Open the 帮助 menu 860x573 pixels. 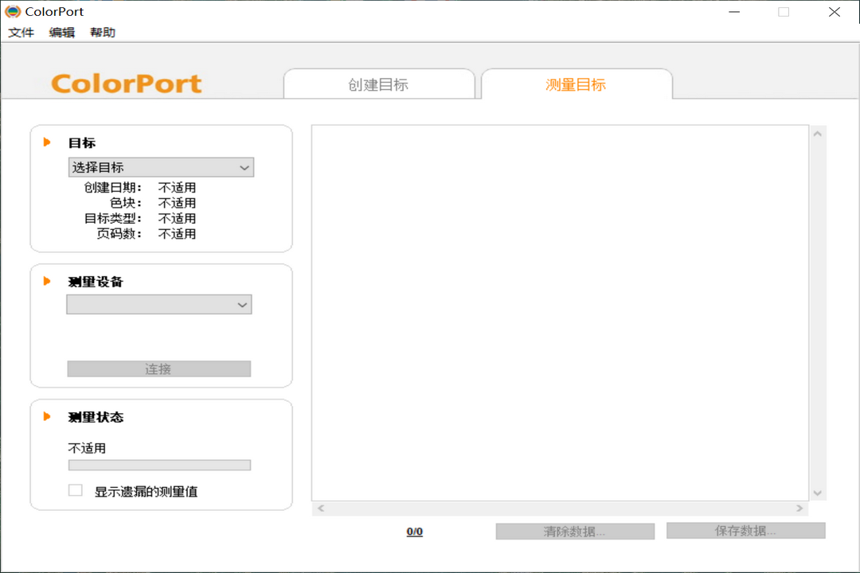(102, 33)
